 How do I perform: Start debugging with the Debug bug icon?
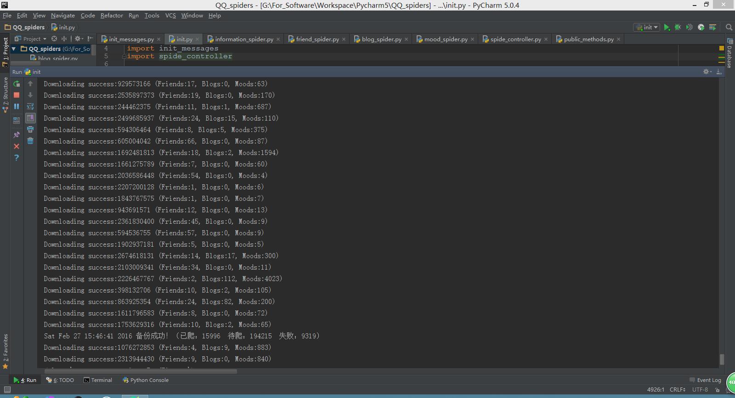[x=678, y=28]
